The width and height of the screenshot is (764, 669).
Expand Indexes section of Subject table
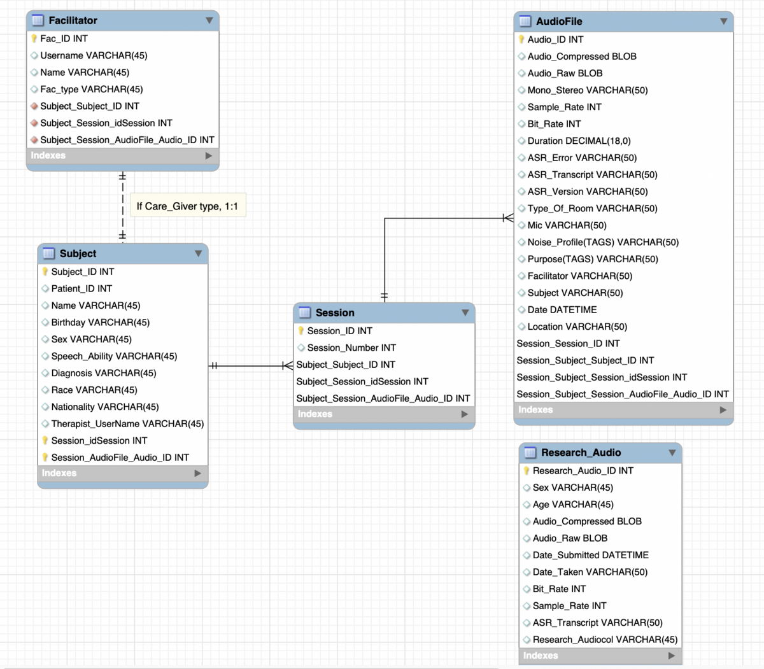coord(198,473)
